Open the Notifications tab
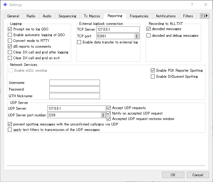This screenshot has width=213, height=182. coord(166,16)
